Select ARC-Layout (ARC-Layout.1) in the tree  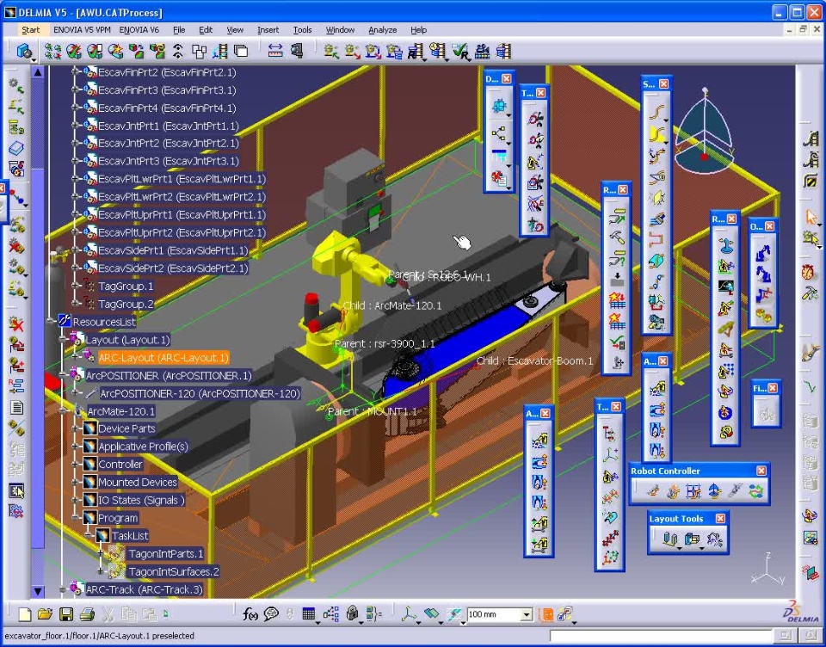(x=163, y=358)
